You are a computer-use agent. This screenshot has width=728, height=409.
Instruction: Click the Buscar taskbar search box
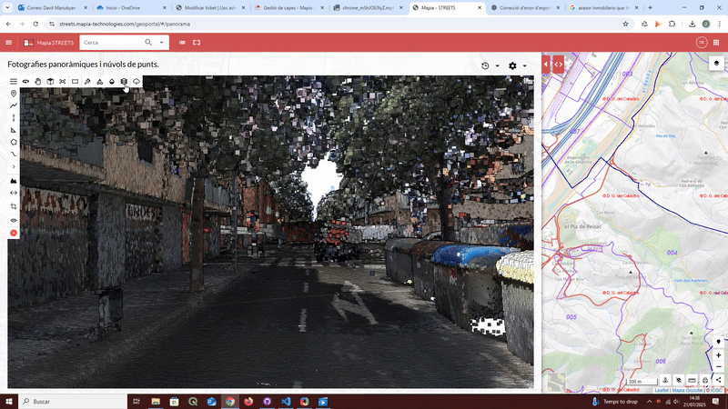tap(73, 401)
